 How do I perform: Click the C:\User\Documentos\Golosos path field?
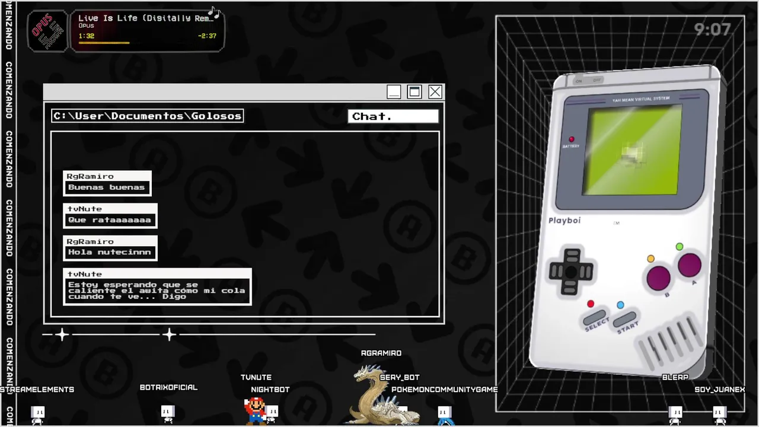147,116
